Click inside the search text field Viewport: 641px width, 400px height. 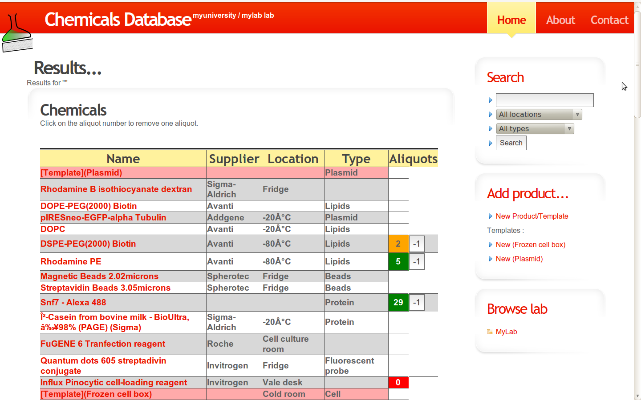(x=544, y=100)
